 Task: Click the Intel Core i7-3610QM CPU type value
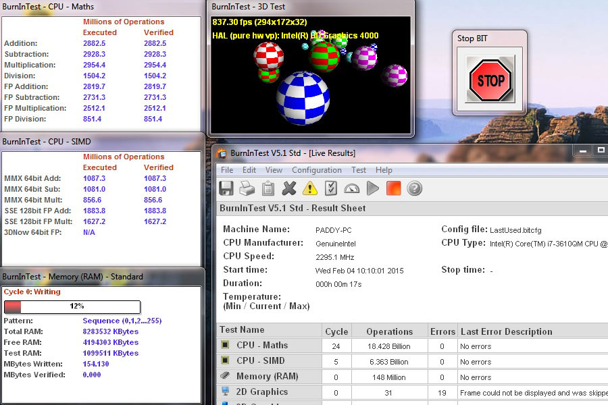tap(549, 244)
